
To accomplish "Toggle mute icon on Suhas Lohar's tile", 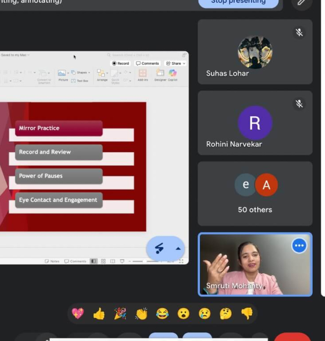I will coord(299,33).
